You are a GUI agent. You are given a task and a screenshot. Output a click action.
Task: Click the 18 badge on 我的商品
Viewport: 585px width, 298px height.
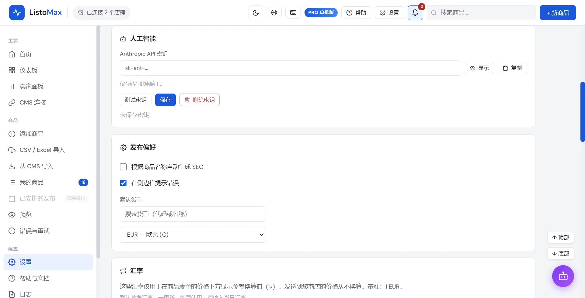click(x=83, y=182)
